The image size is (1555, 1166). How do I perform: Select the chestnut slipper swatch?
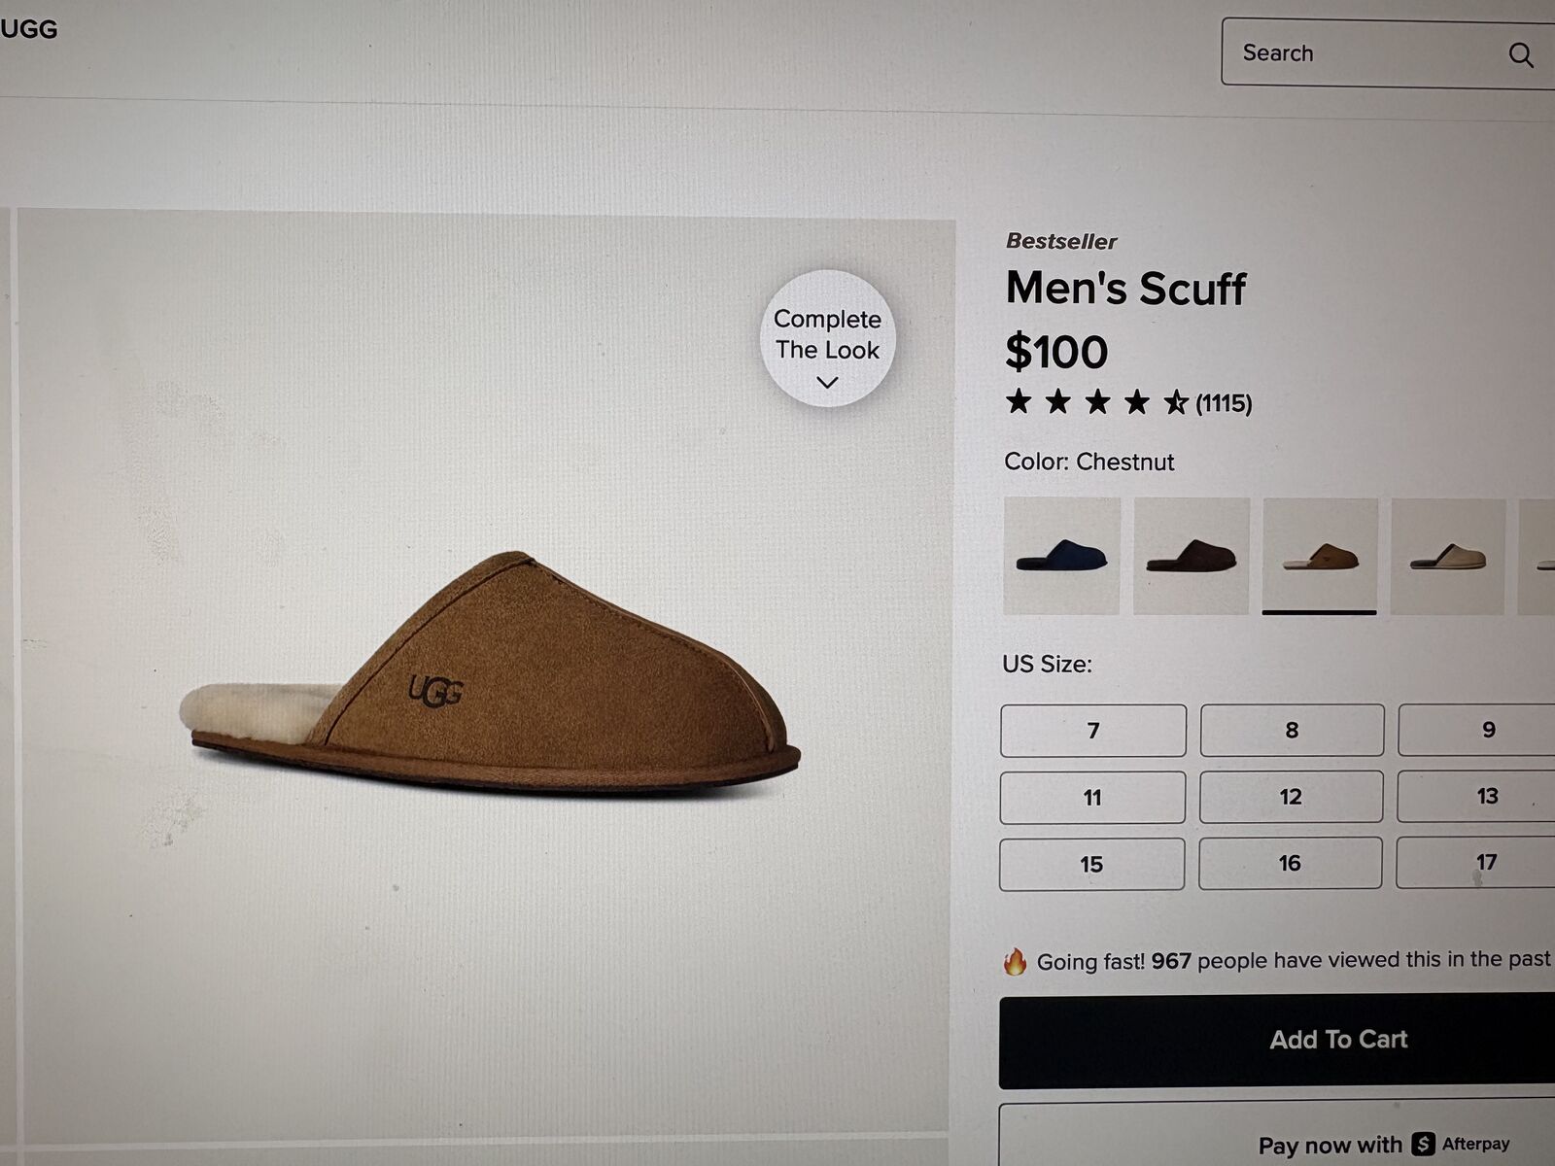point(1320,556)
